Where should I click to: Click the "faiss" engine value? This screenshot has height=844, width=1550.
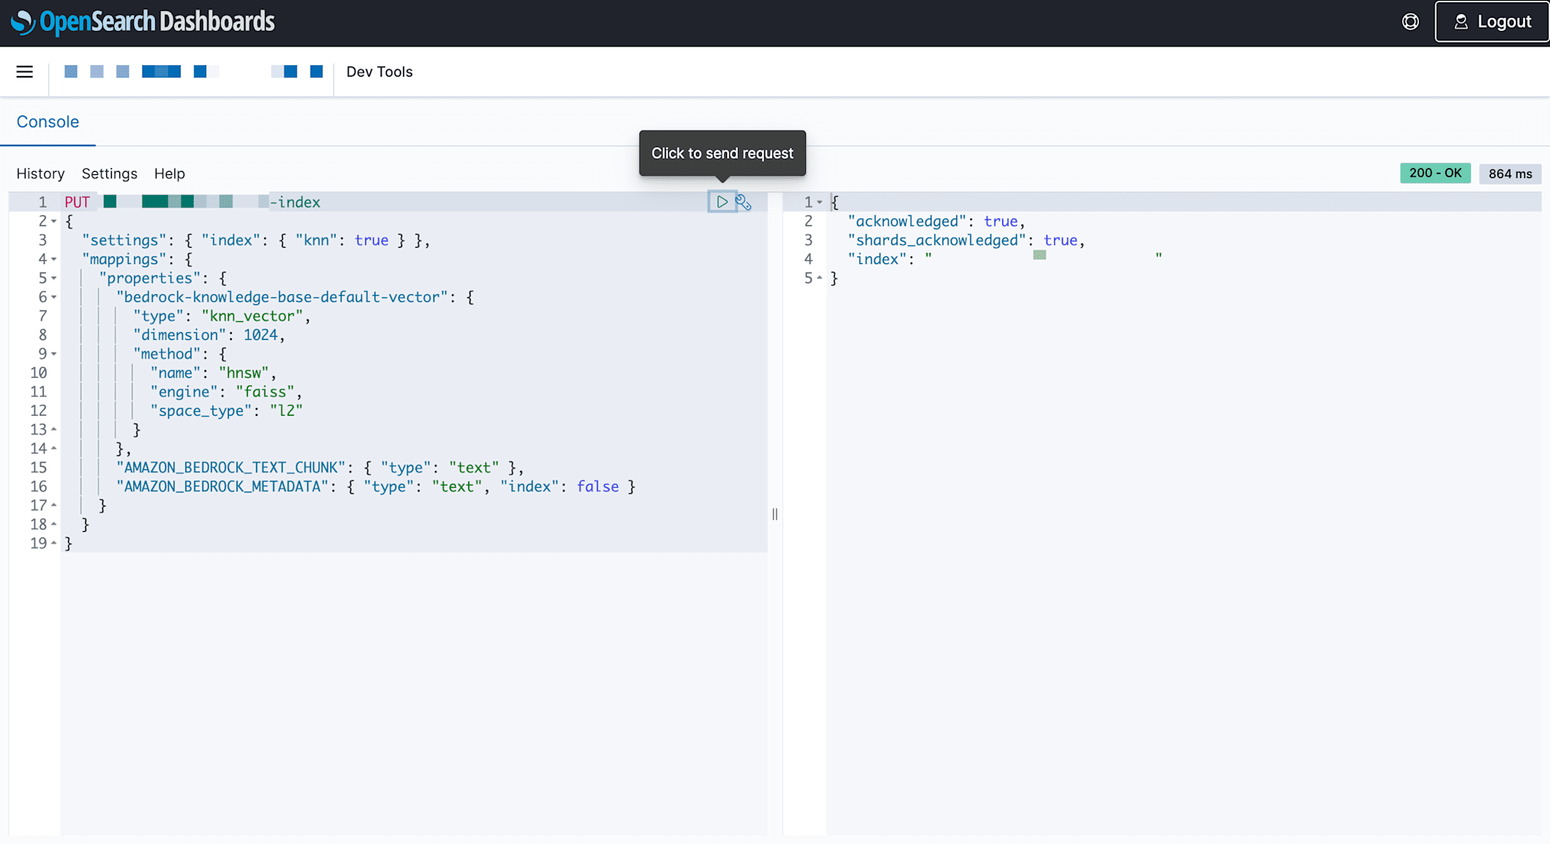[265, 392]
